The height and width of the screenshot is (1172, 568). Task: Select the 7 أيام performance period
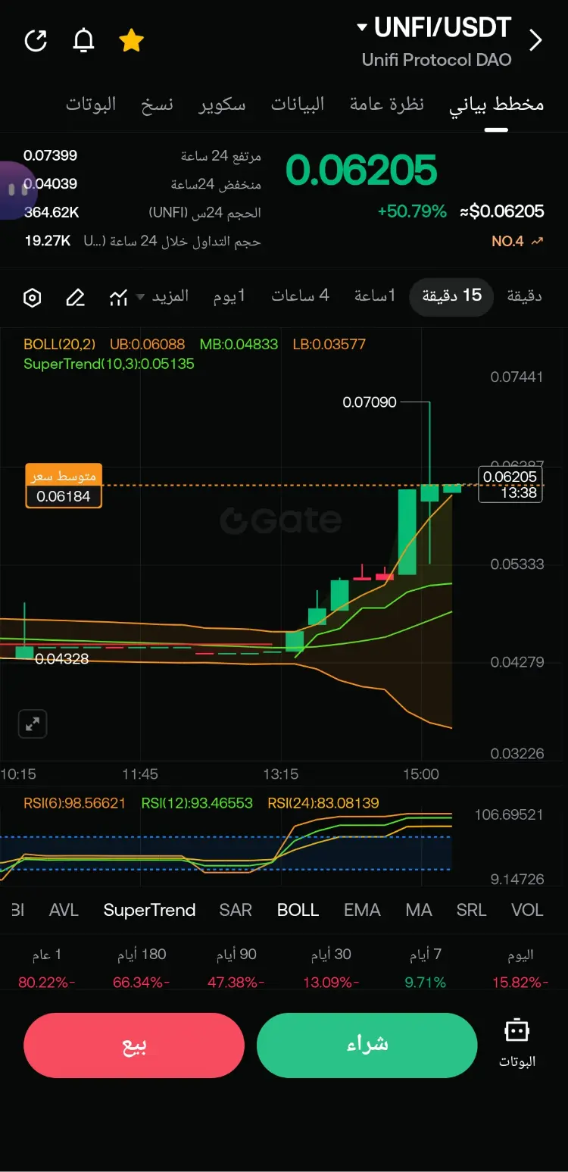[426, 968]
